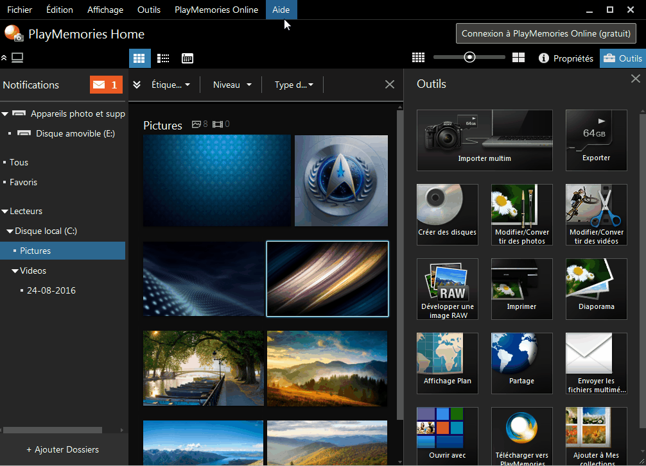The height and width of the screenshot is (466, 646).
Task: Adjust the thumbnail size slider handle
Action: pos(469,57)
